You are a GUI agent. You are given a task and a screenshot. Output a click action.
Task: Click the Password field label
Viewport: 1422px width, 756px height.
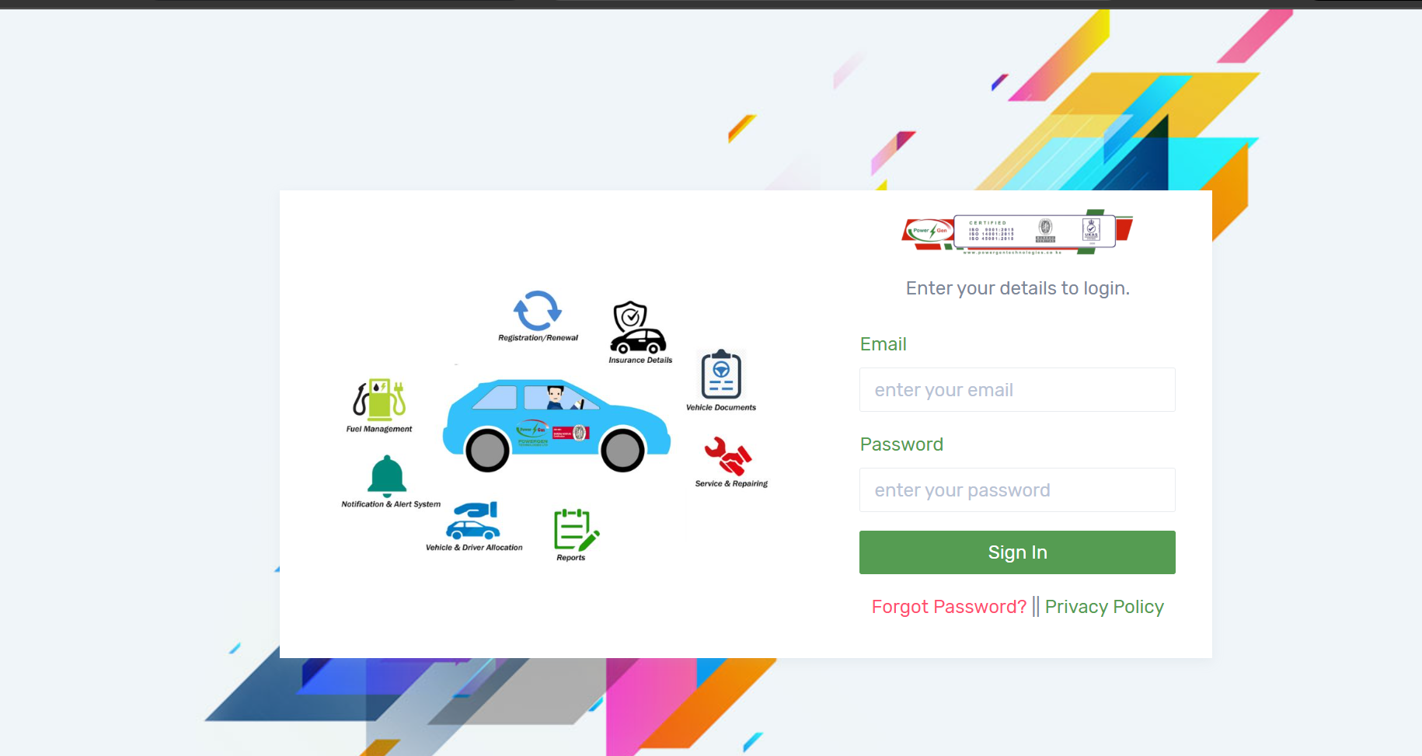pos(901,444)
